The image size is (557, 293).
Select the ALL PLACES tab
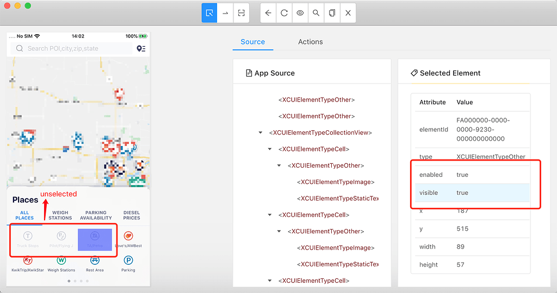click(24, 215)
